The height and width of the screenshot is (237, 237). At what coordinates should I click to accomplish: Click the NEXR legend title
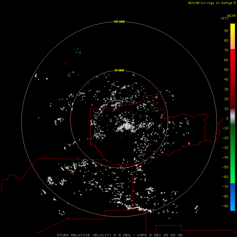pyautogui.click(x=231, y=16)
